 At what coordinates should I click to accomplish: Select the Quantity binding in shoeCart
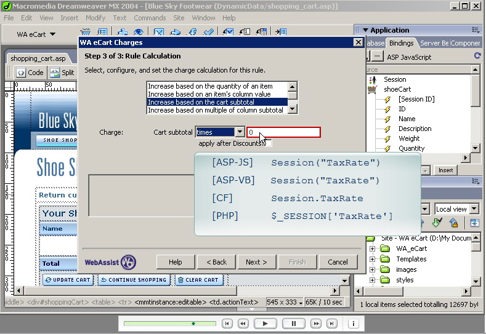click(x=411, y=149)
